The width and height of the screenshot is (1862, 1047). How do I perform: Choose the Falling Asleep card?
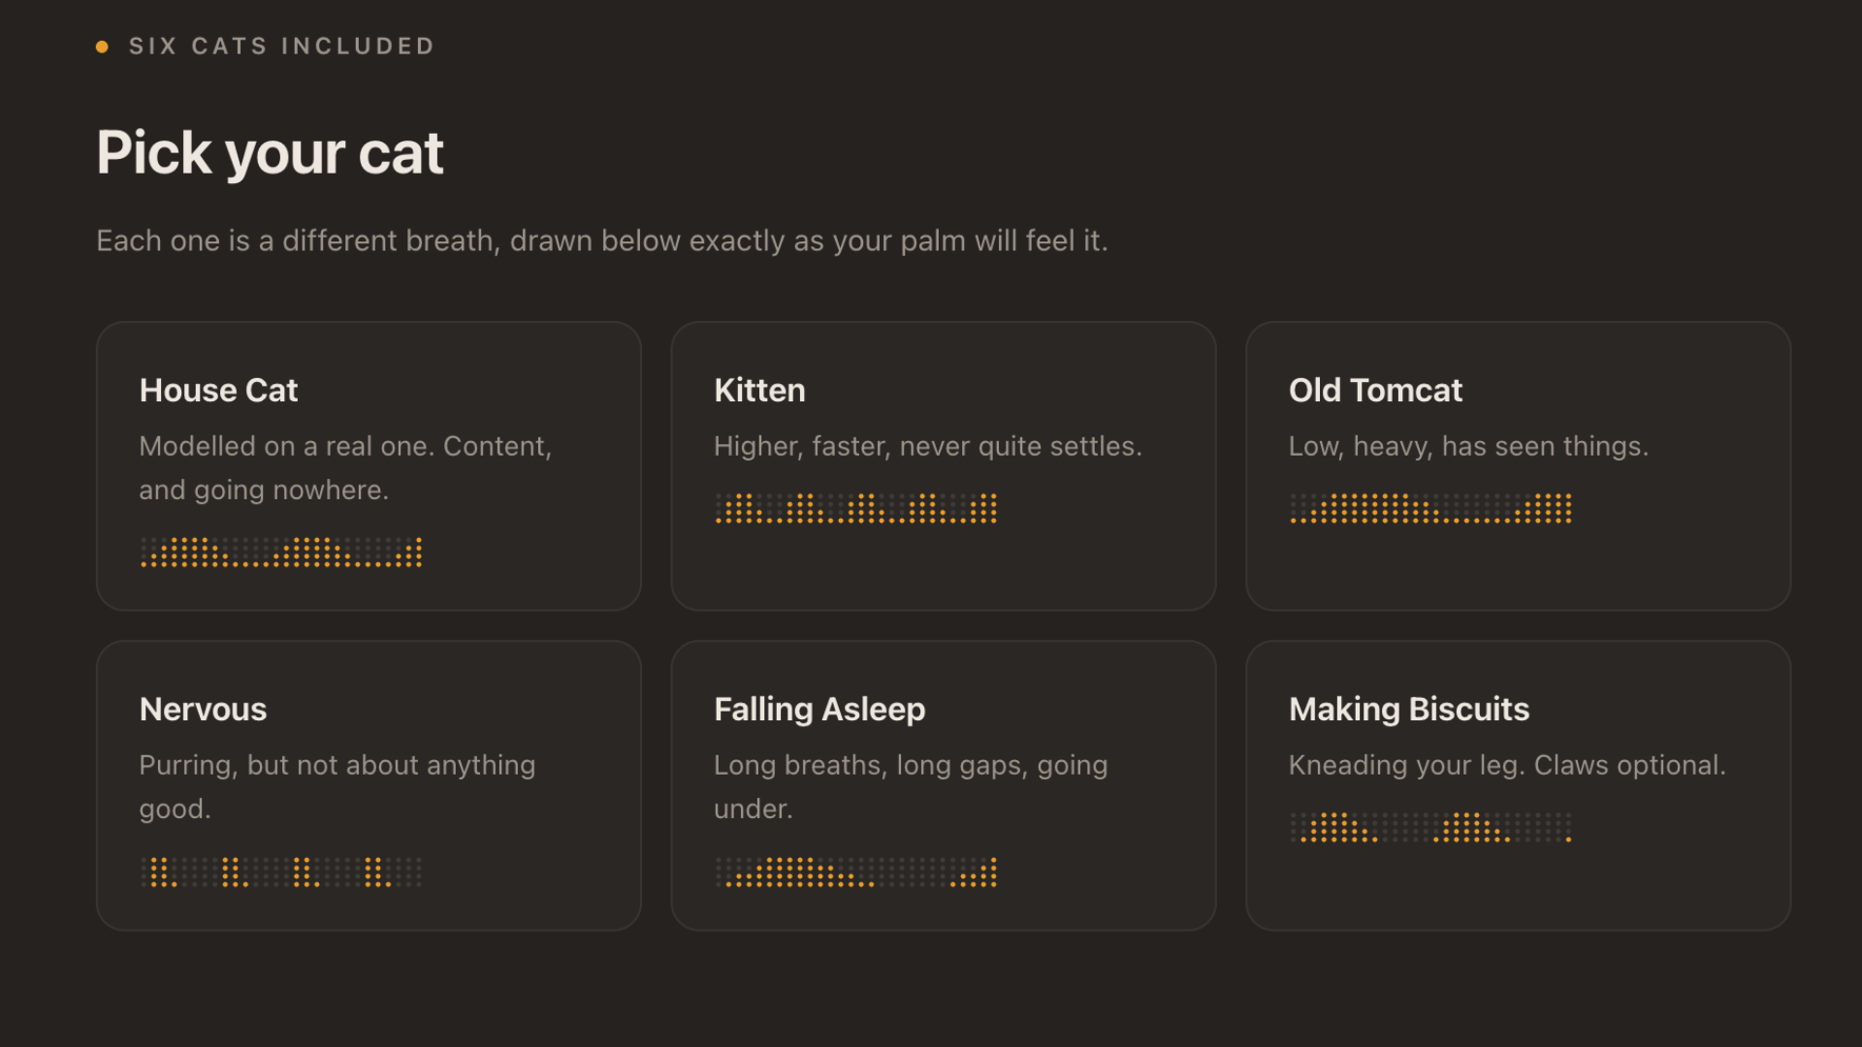(944, 785)
